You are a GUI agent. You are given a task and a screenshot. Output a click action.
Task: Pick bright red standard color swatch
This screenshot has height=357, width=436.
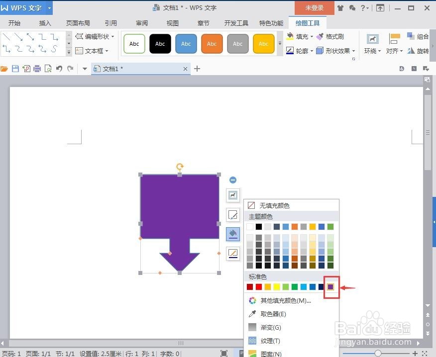point(259,287)
